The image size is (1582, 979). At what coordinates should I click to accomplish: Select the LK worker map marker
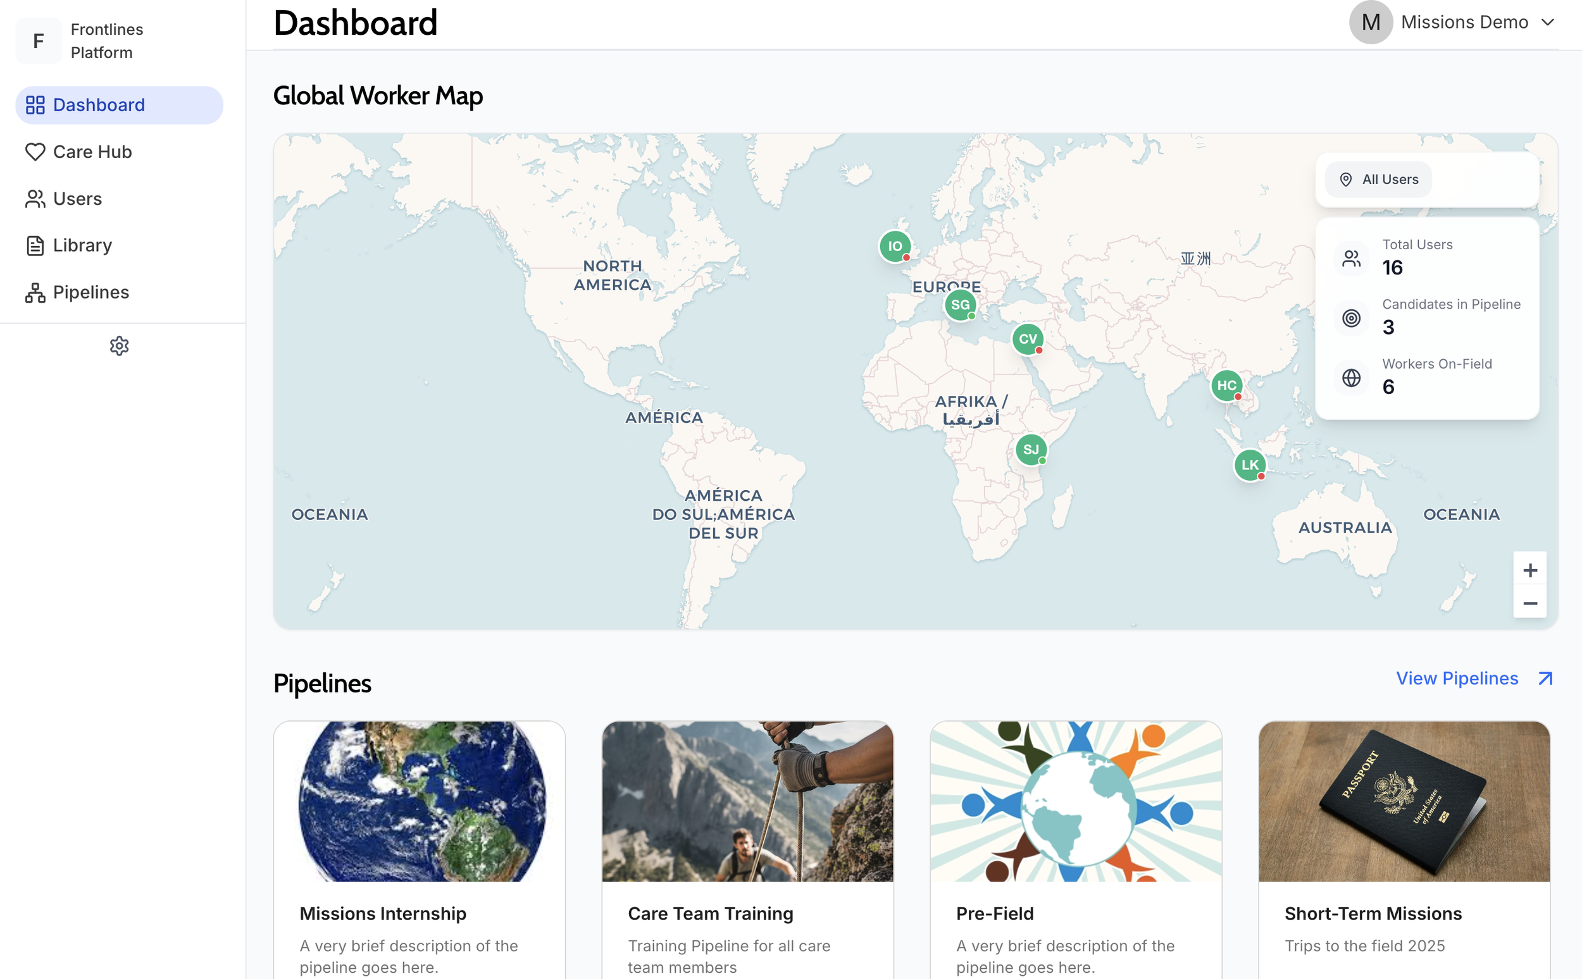pyautogui.click(x=1250, y=465)
